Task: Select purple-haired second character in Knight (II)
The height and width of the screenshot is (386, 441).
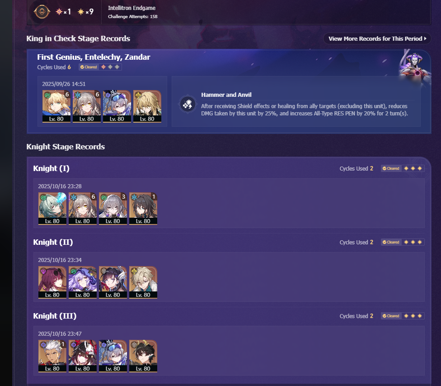Action: (x=83, y=282)
